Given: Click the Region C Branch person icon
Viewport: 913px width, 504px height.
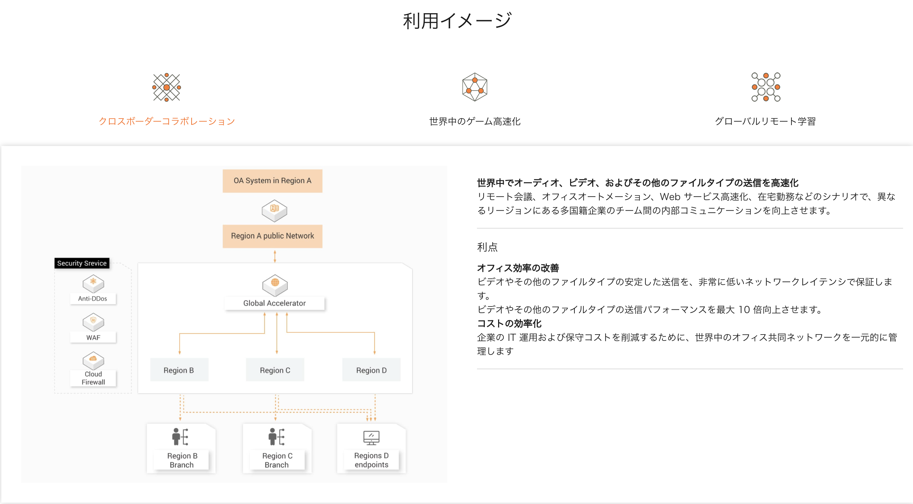Looking at the screenshot, I should [276, 437].
